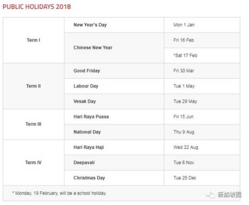Viewport: 249px width, 205px height.
Task: Select the Term III cell
Action: (33, 124)
